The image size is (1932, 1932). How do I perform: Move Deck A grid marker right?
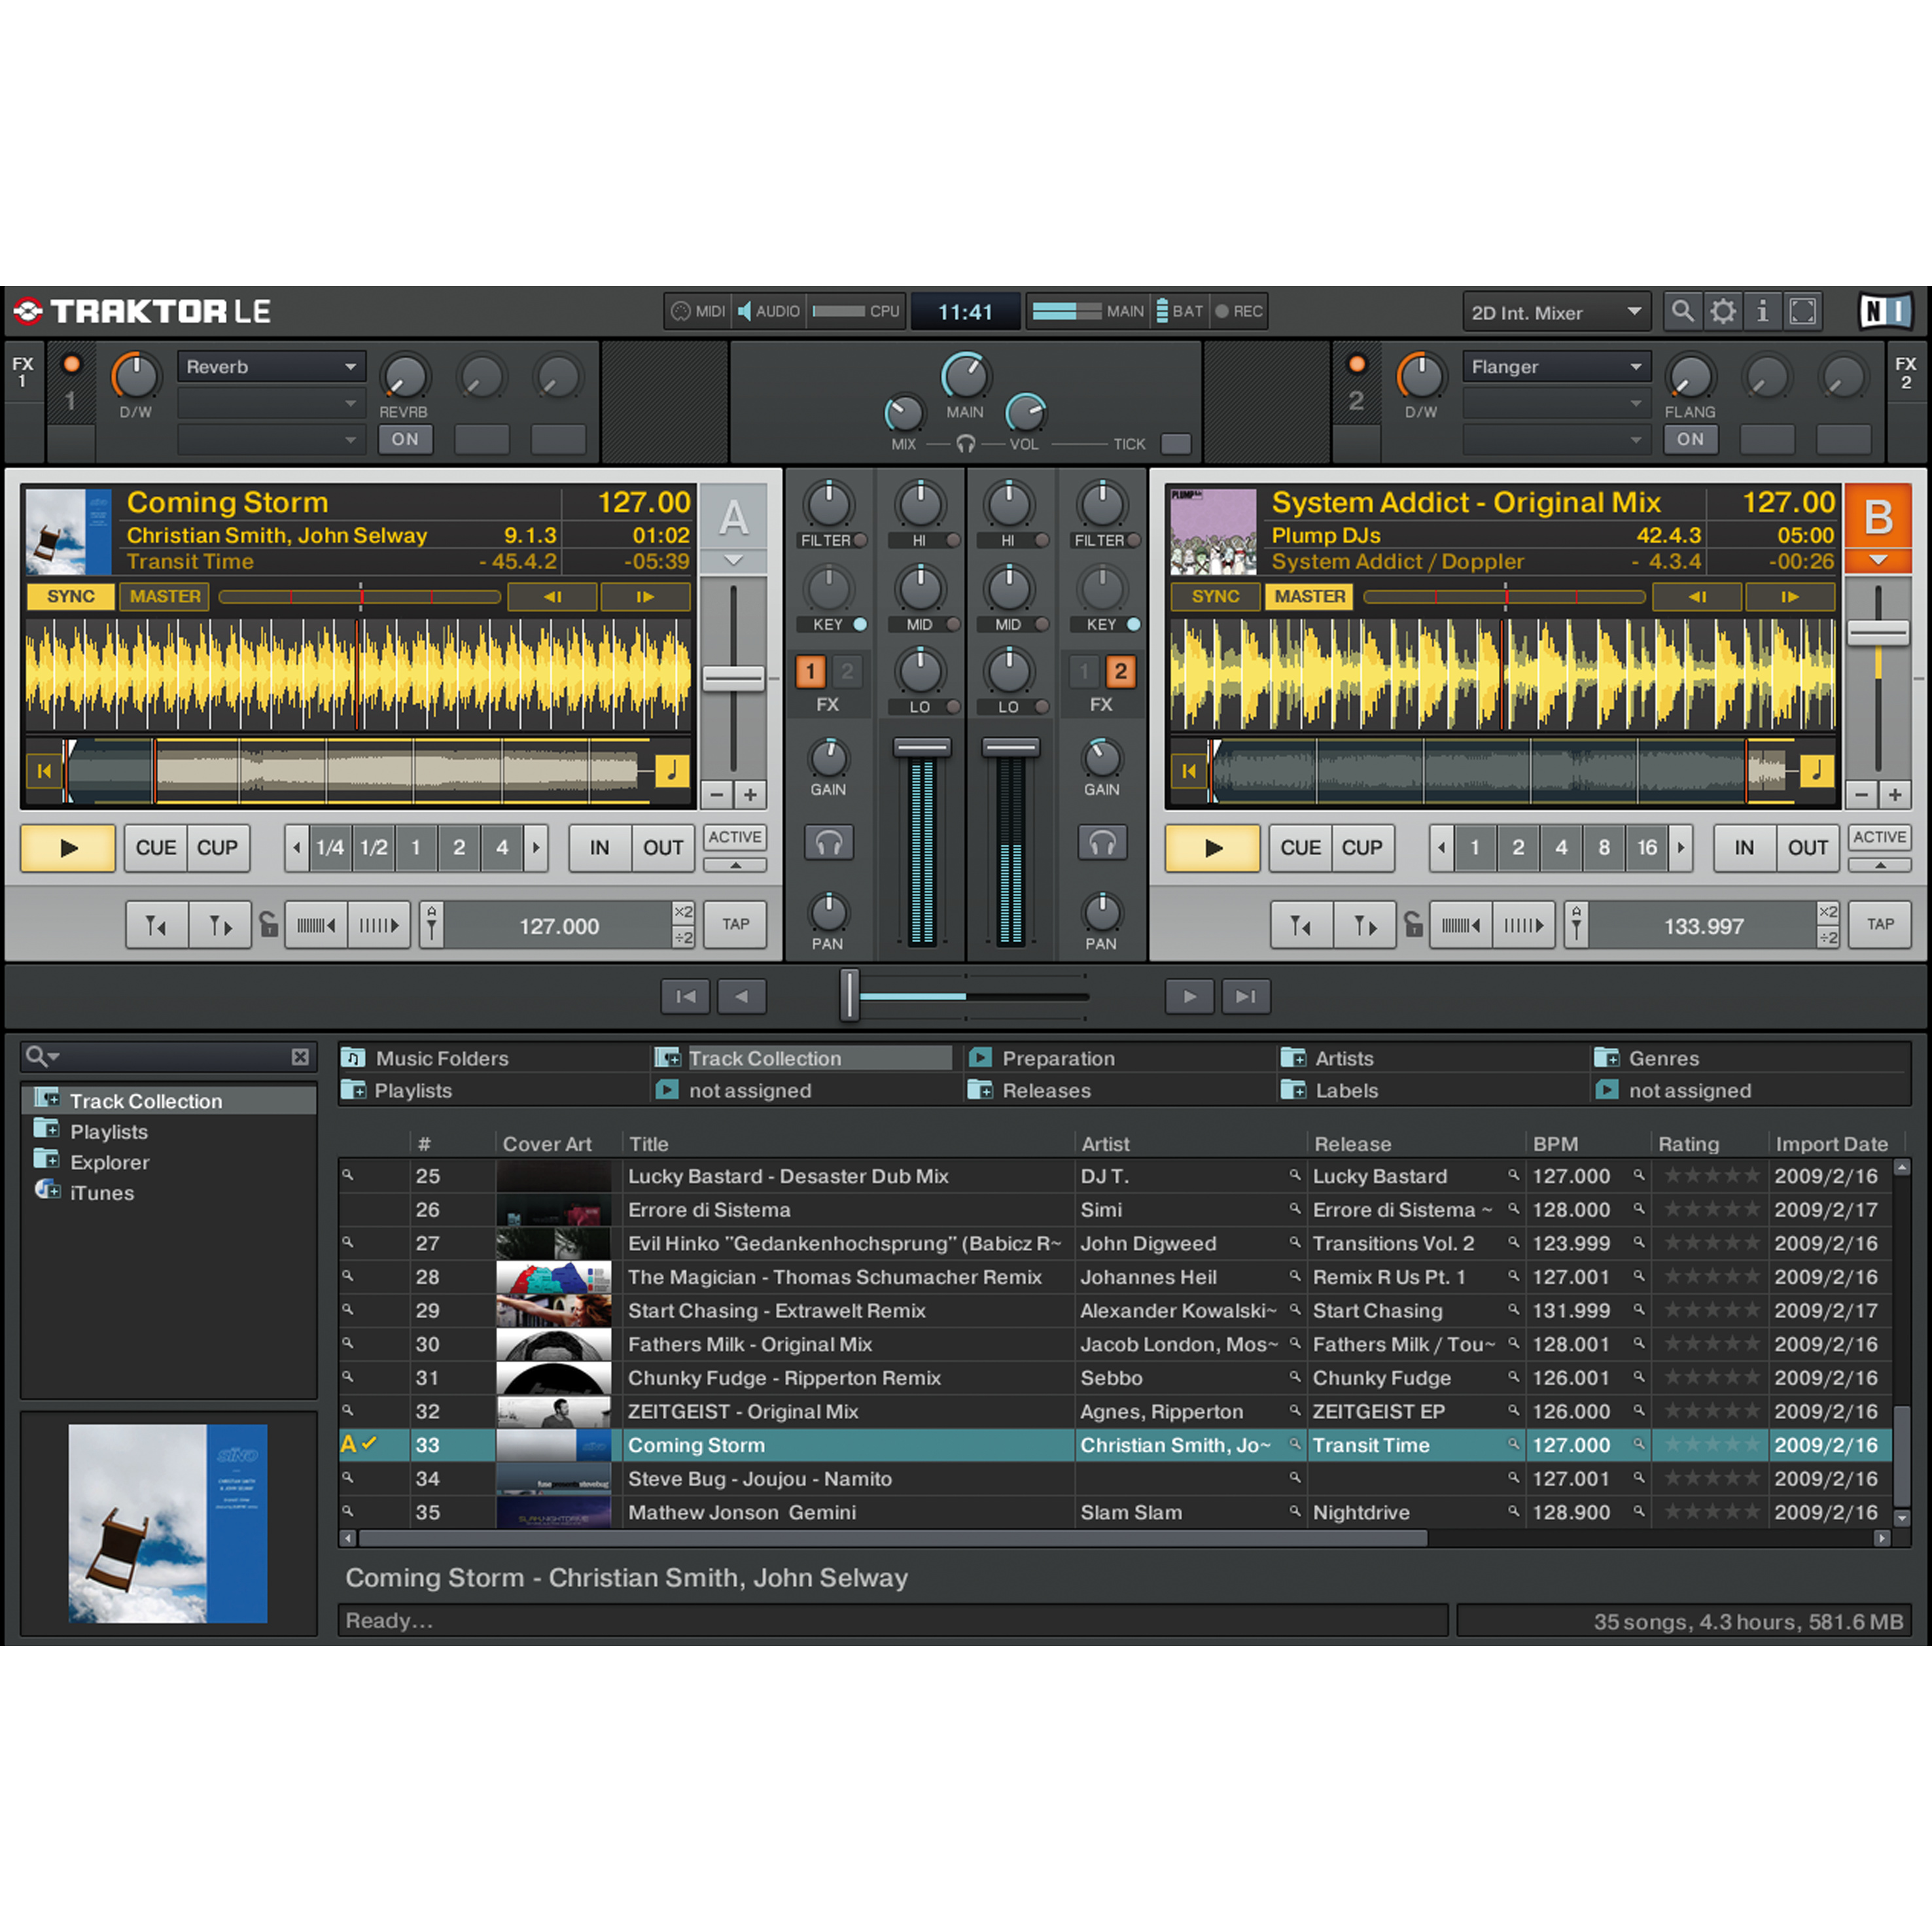(220, 925)
